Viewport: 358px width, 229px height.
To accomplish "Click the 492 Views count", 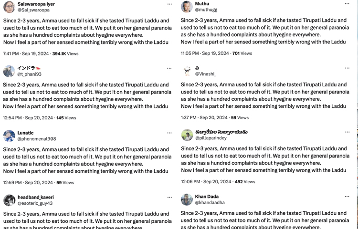I will click(x=245, y=182).
